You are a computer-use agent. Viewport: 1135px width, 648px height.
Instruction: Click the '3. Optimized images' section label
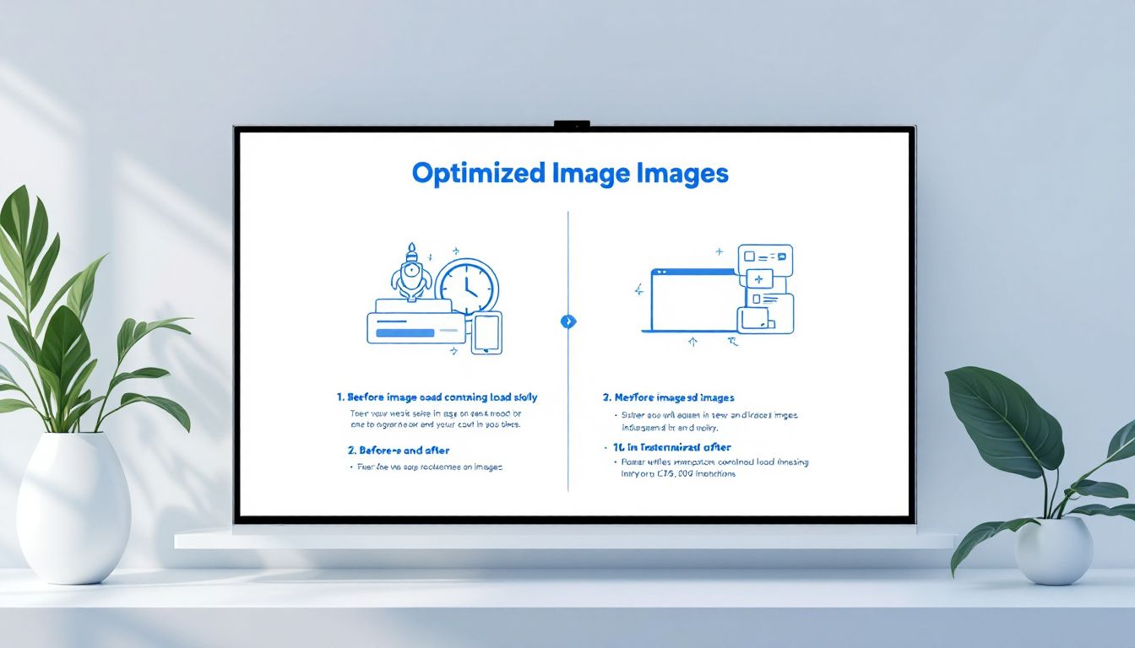(667, 397)
